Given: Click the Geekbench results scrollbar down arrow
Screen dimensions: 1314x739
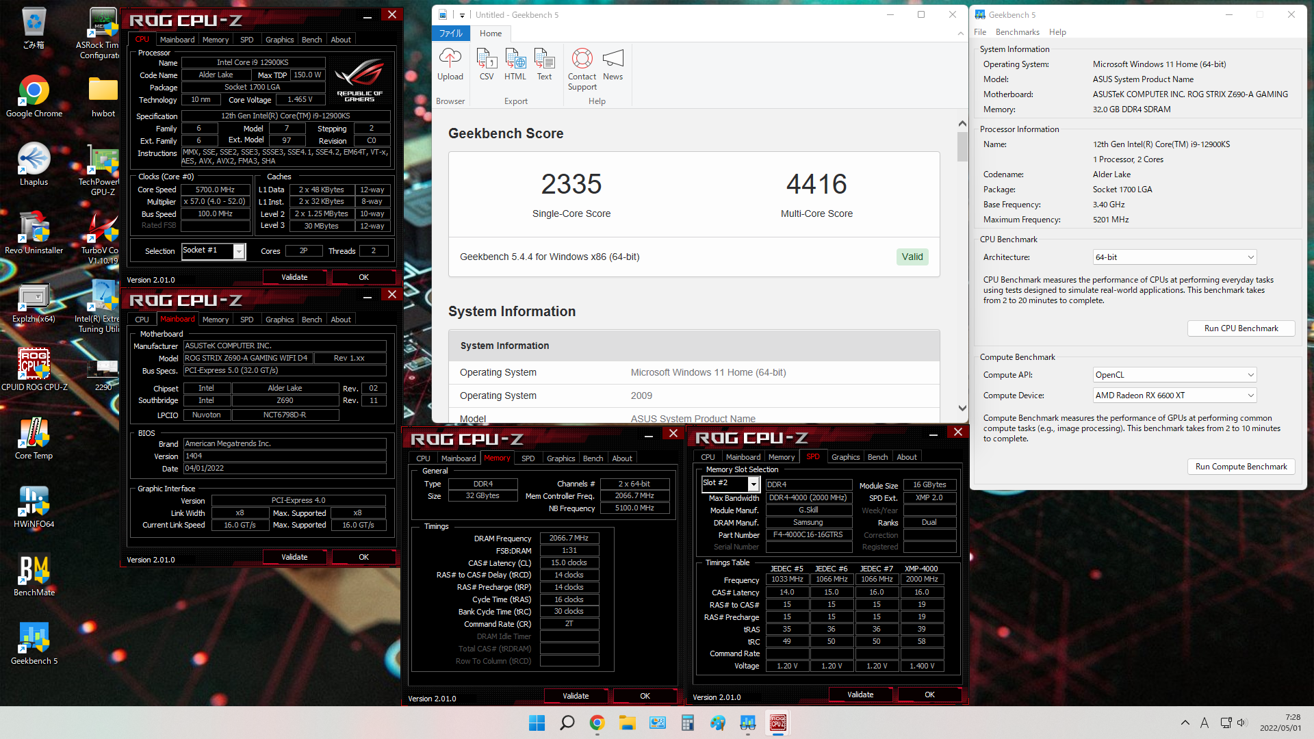Looking at the screenshot, I should [x=962, y=409].
